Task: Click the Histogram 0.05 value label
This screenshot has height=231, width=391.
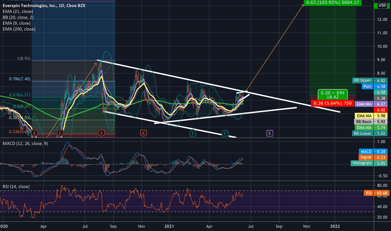Action: (x=369, y=163)
